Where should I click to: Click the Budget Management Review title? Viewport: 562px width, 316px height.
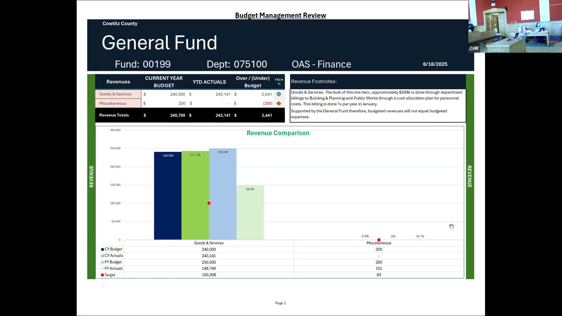[280, 16]
